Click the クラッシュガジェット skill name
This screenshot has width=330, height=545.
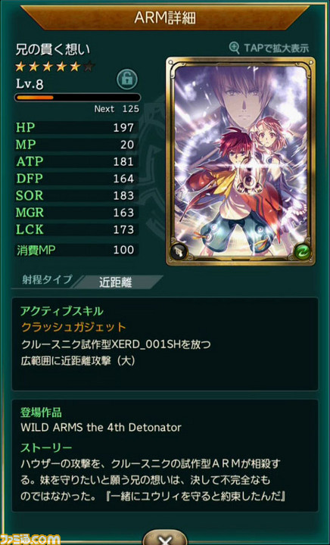pyautogui.click(x=73, y=327)
